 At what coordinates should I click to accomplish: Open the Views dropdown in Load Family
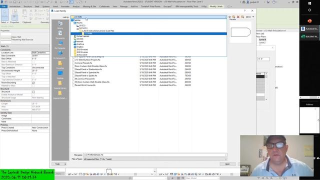pyautogui.click(x=250, y=16)
